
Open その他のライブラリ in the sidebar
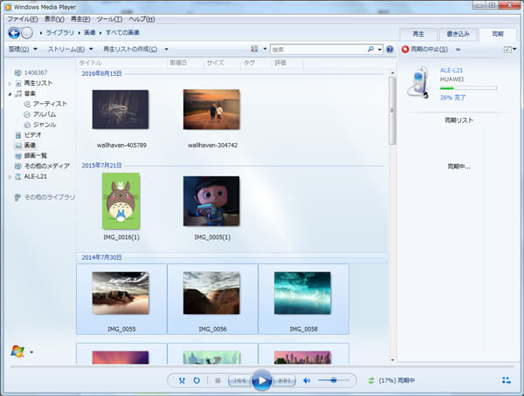coord(50,197)
